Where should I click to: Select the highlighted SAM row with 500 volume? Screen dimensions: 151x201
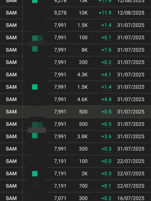[75, 112]
